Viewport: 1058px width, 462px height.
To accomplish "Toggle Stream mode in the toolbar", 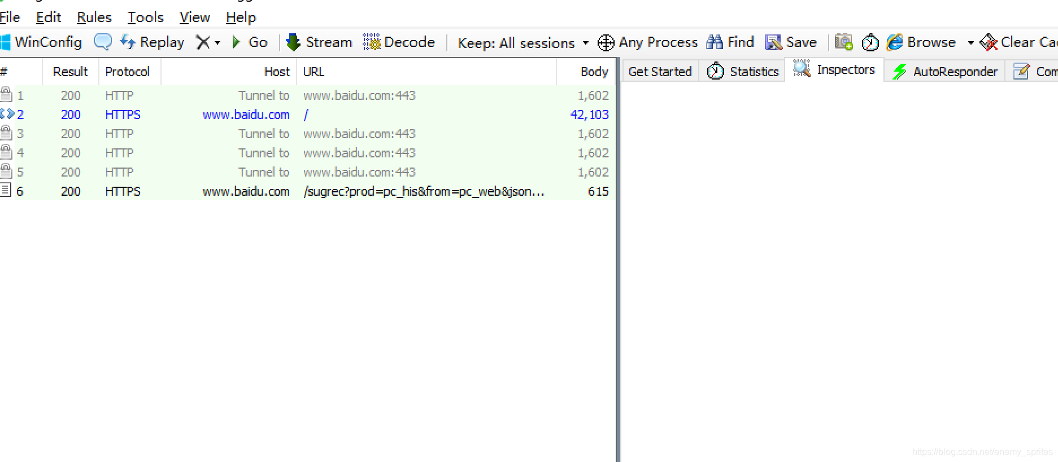I will click(319, 42).
